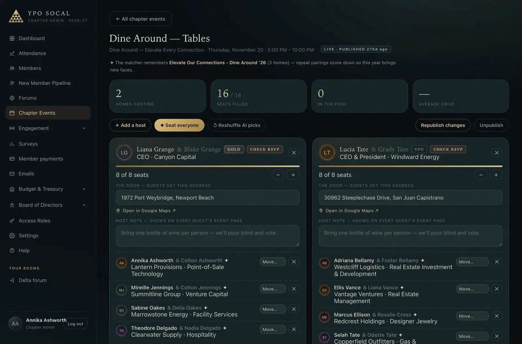Expand Engagement submenu chevron

pyautogui.click(x=84, y=128)
